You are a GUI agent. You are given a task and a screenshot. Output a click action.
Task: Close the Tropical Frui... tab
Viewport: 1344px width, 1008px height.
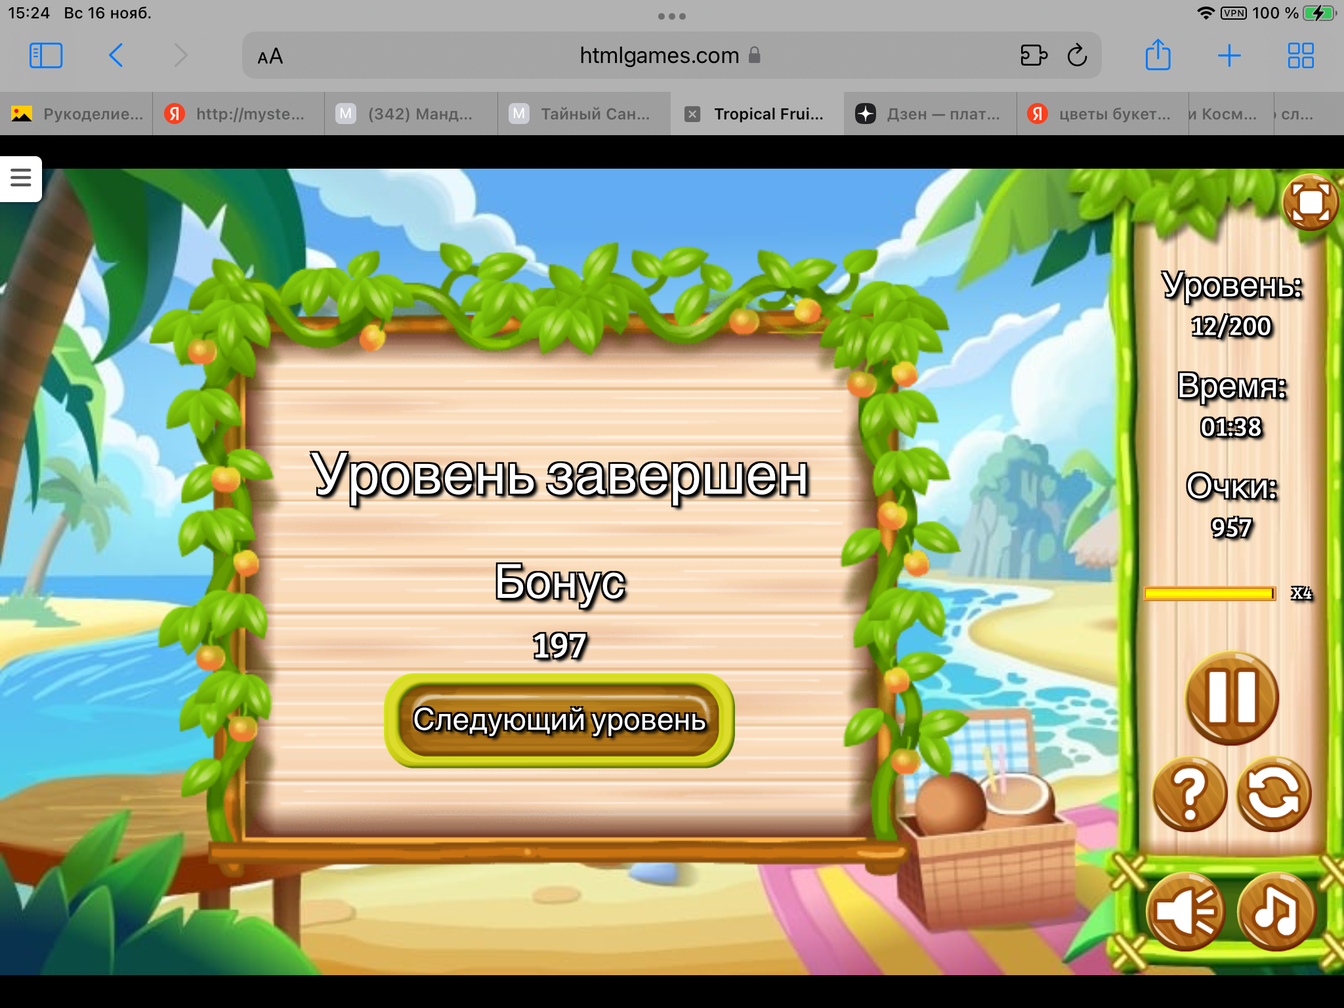click(692, 114)
